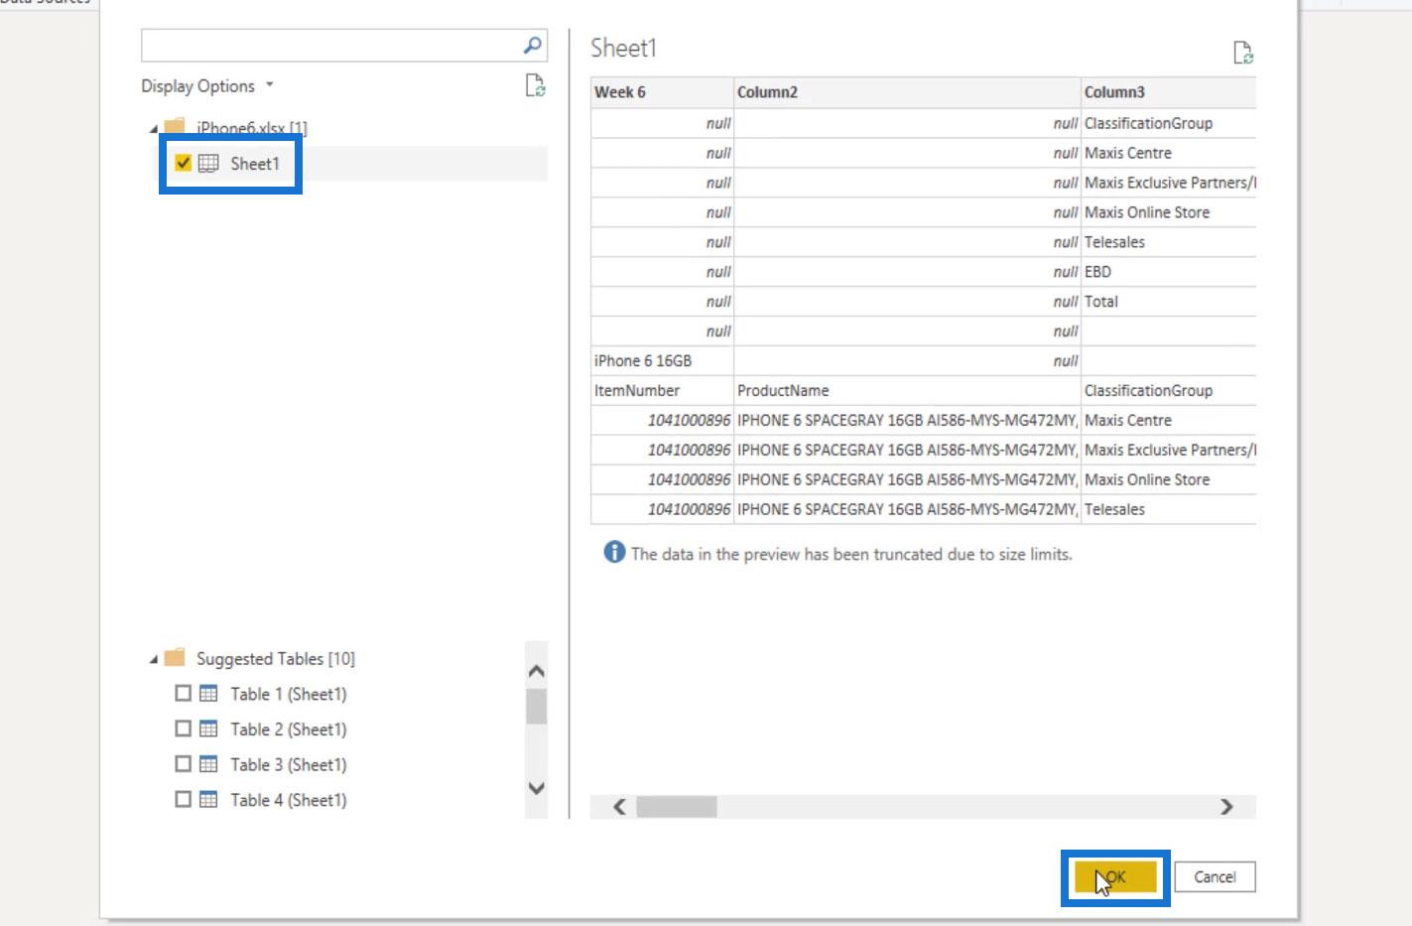The image size is (1412, 926).
Task: Click the Suggested Tables vertical scrollbar thumb
Action: point(536,706)
